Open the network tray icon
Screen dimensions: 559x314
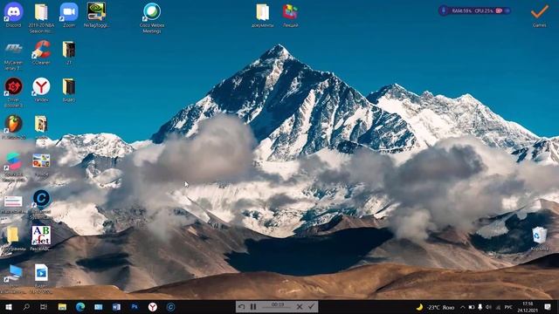tap(498, 307)
